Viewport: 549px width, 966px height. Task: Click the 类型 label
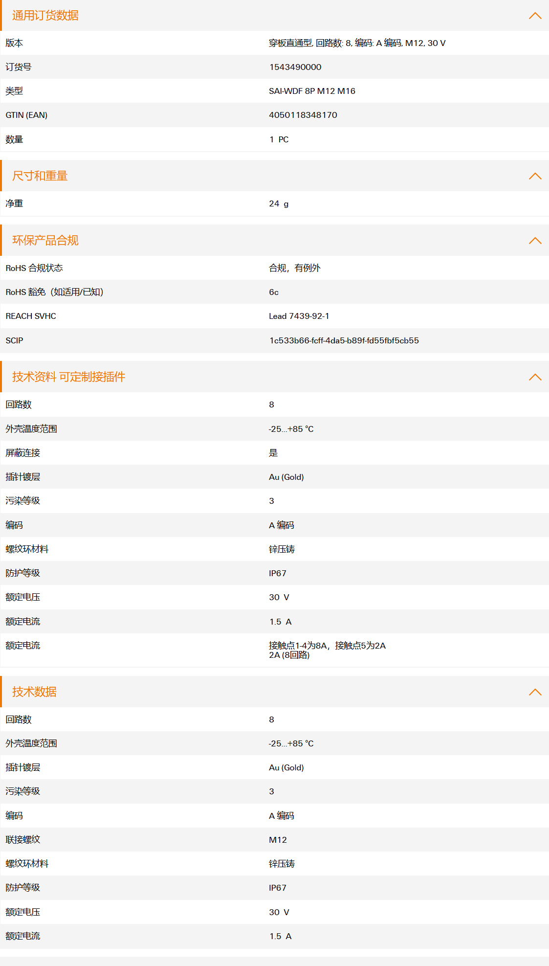tap(14, 91)
